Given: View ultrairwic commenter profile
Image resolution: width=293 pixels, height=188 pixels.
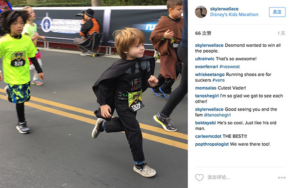Looking at the screenshot, I should tap(205, 59).
